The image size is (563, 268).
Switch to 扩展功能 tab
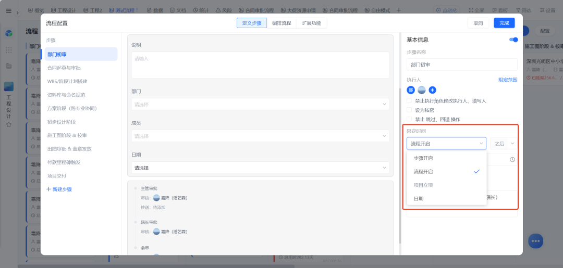312,23
